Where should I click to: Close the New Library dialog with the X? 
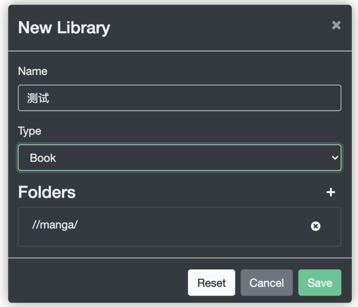click(336, 25)
